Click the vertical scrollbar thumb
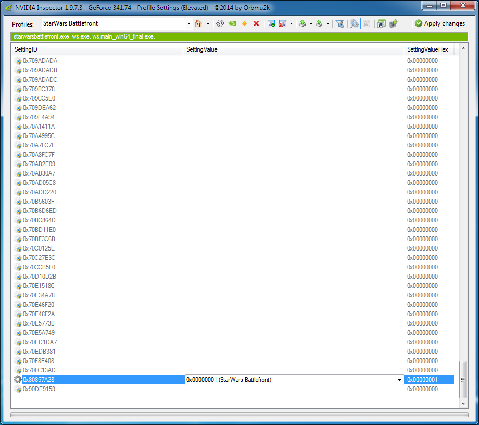The width and height of the screenshot is (479, 425). pyautogui.click(x=463, y=380)
